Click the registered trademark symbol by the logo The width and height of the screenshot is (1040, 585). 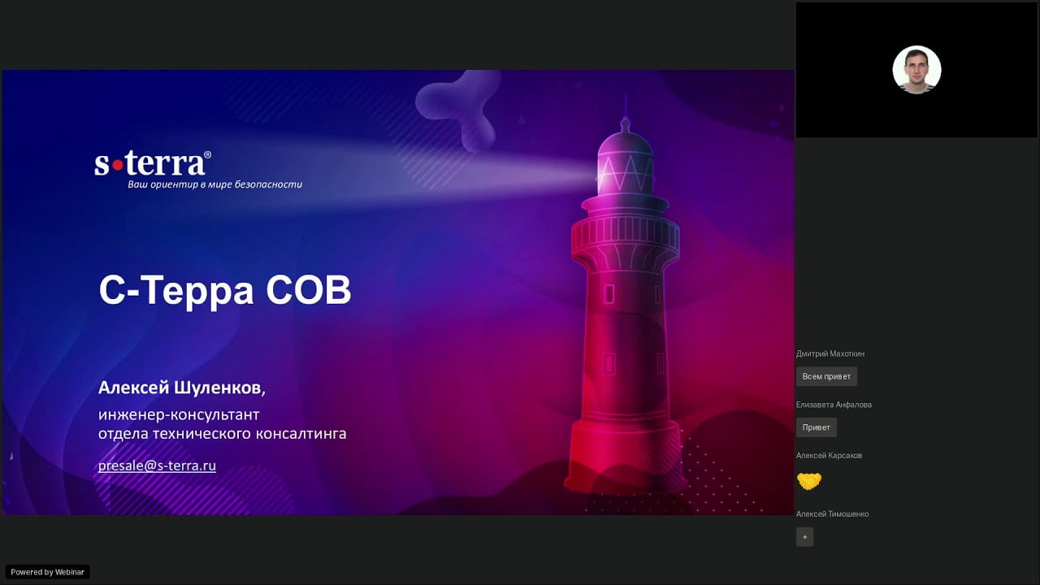(207, 154)
